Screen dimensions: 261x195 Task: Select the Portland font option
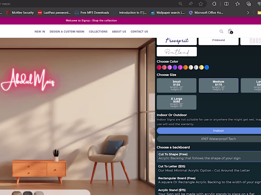tap(177, 52)
